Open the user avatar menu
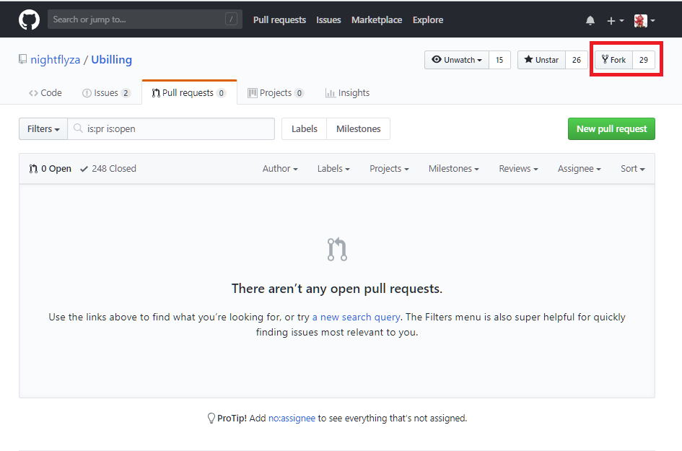682x451 pixels. (644, 20)
